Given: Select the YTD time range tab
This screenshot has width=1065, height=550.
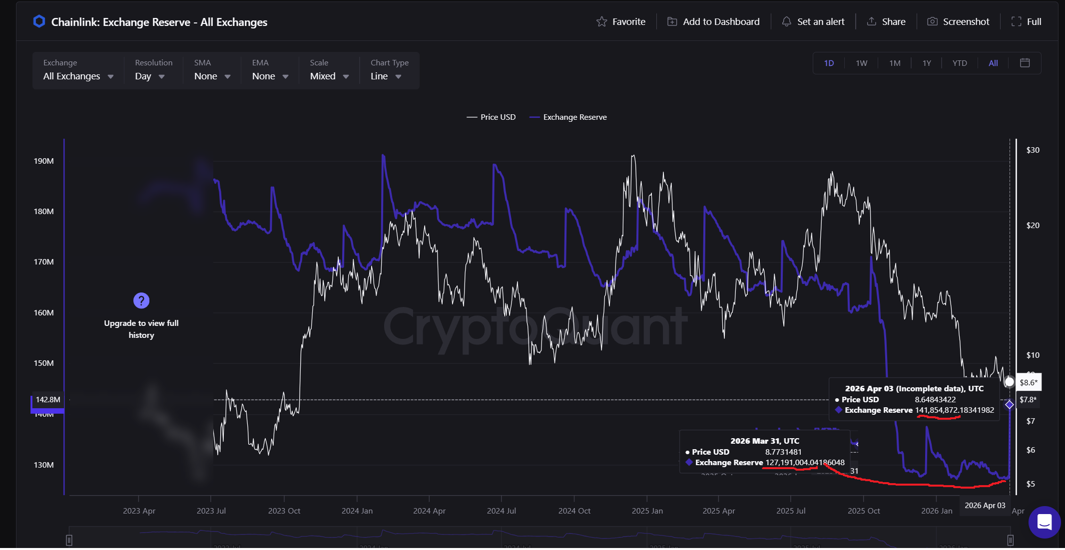Looking at the screenshot, I should click(x=959, y=63).
